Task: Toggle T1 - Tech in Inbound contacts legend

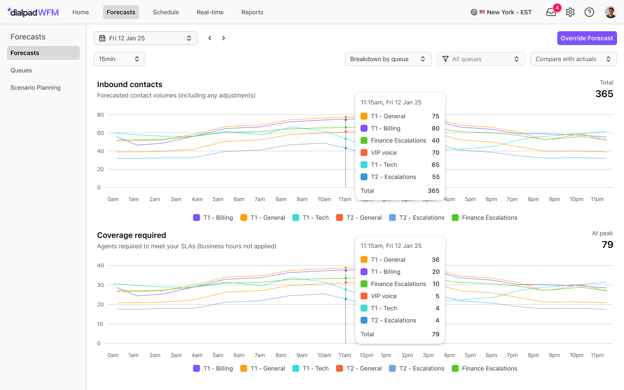Action: point(311,218)
